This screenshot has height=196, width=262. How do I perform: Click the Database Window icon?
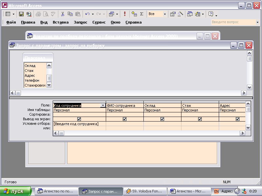(x=190, y=14)
